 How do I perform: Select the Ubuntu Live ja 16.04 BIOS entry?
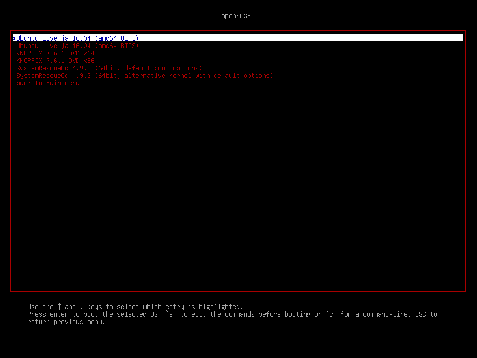click(77, 45)
